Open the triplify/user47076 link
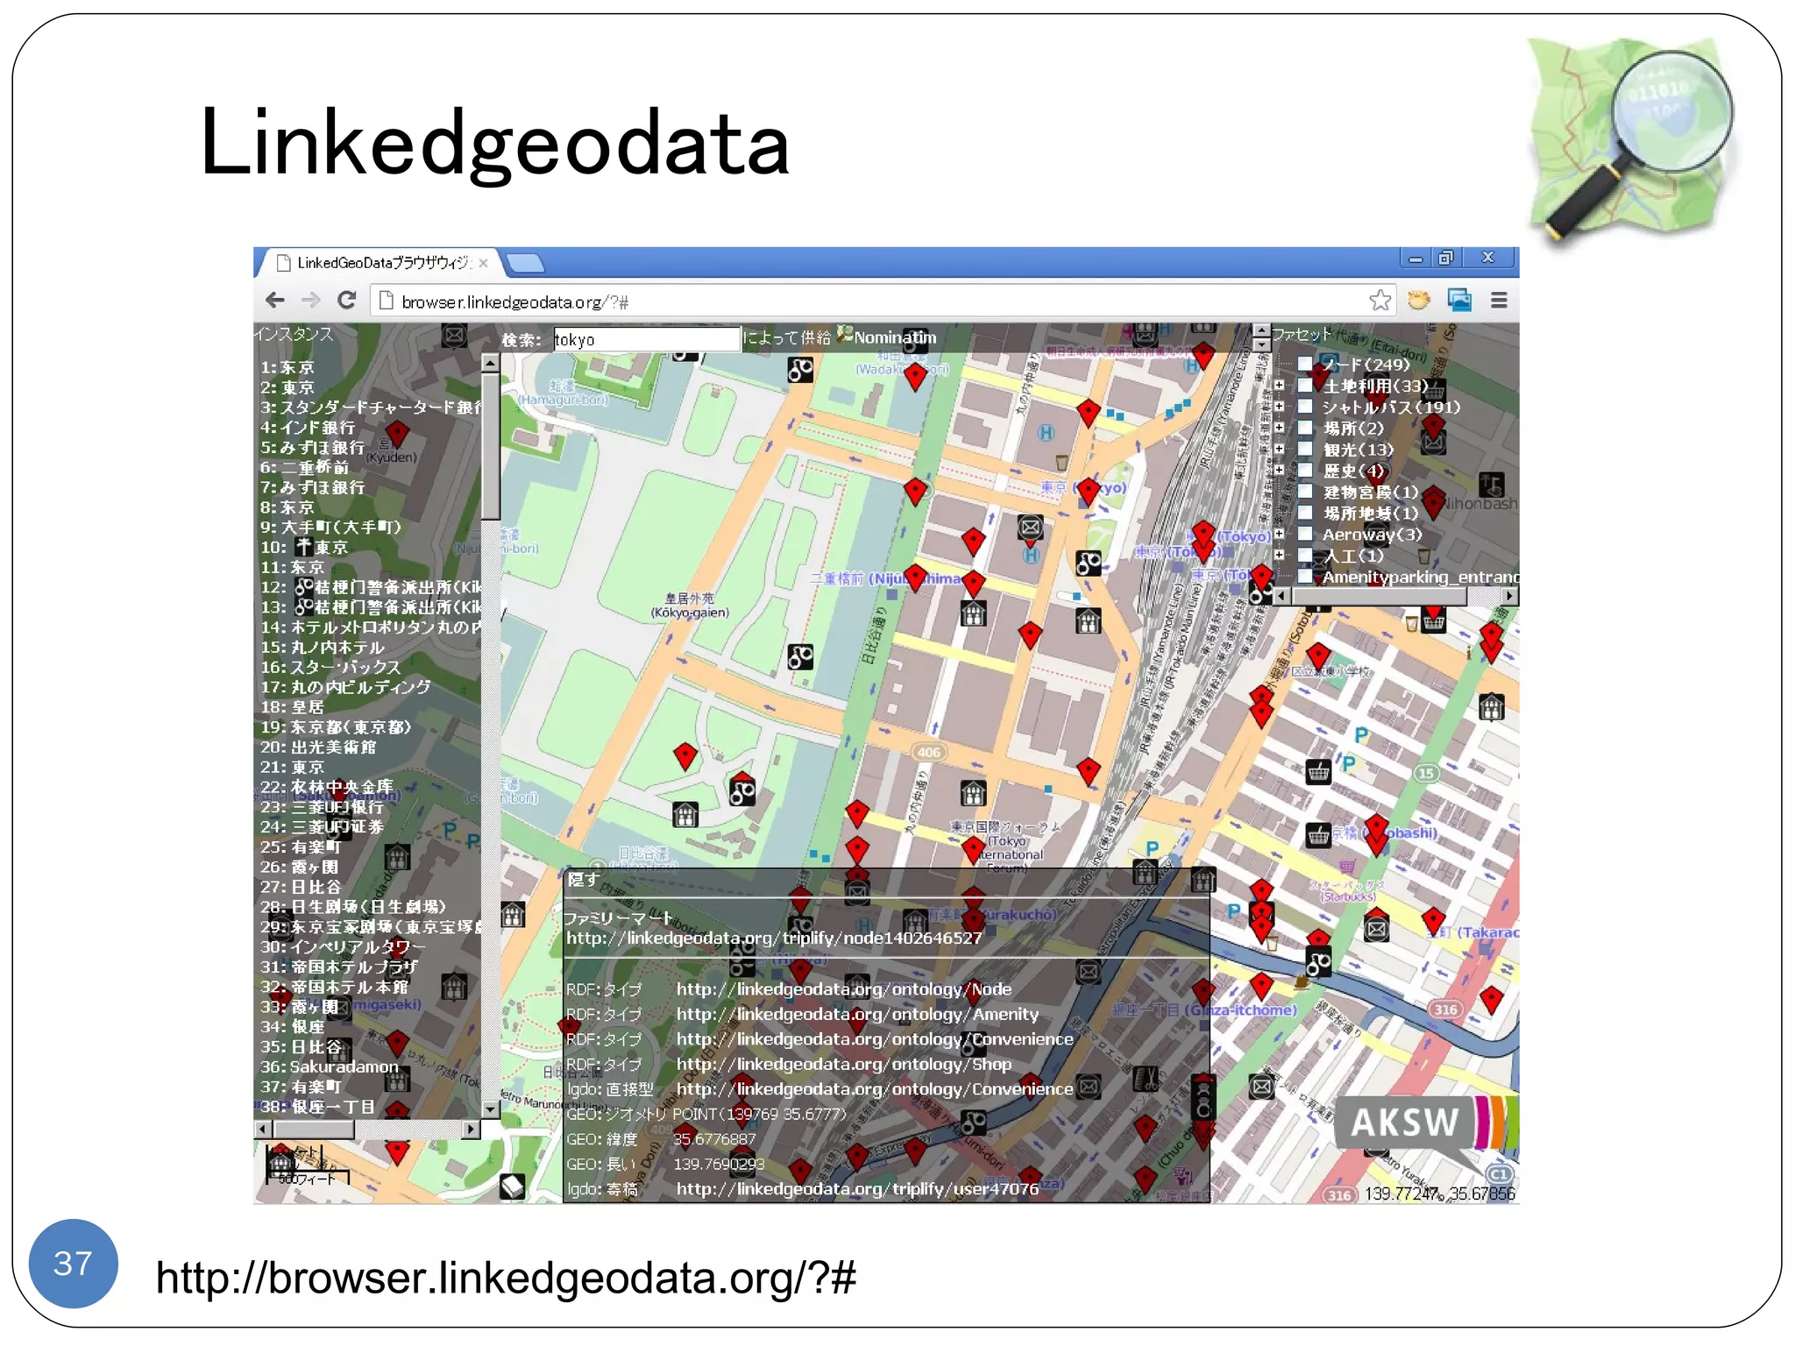Viewport: 1795px width, 1346px height. click(857, 1189)
